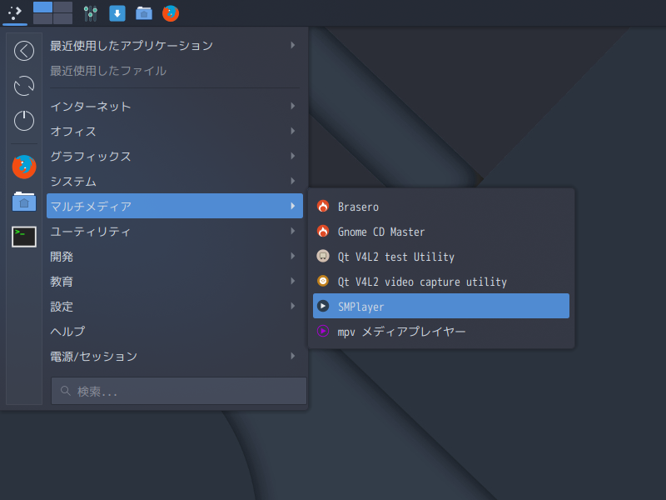Open the mixer settings panel icon
666x500 pixels.
tap(91, 13)
